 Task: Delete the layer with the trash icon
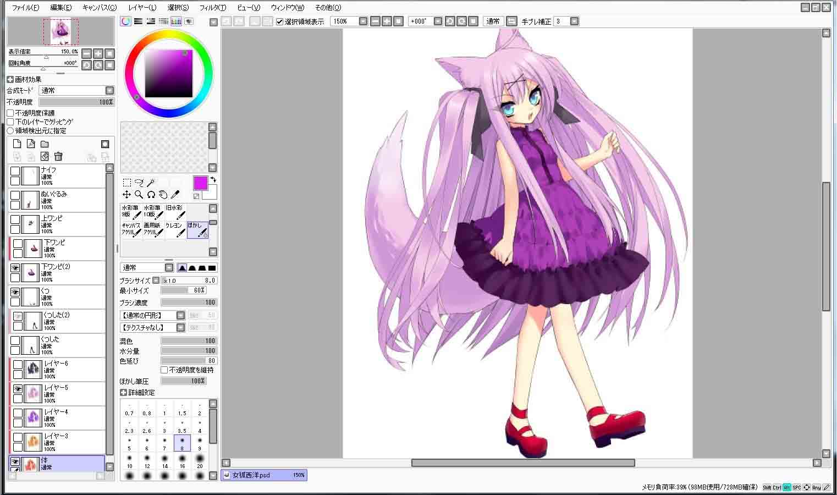(x=58, y=157)
